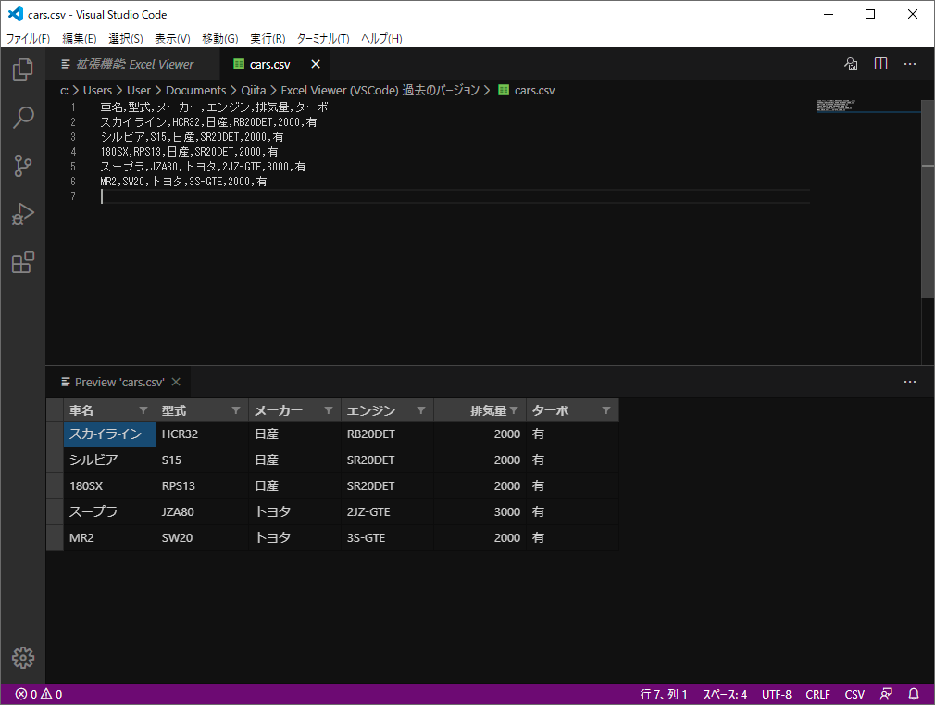Viewport: 935px width, 705px height.
Task: Open the 選択(S) menu
Action: pos(126,39)
